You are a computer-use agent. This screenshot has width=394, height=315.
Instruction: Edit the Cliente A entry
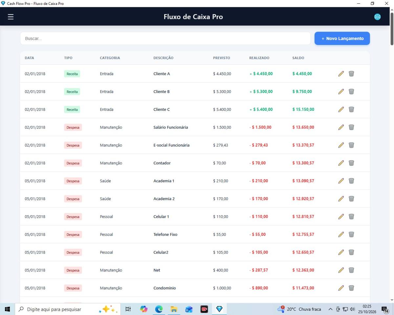tap(341, 74)
